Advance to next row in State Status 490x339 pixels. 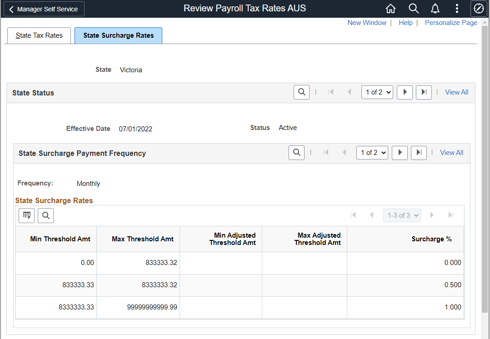[405, 92]
